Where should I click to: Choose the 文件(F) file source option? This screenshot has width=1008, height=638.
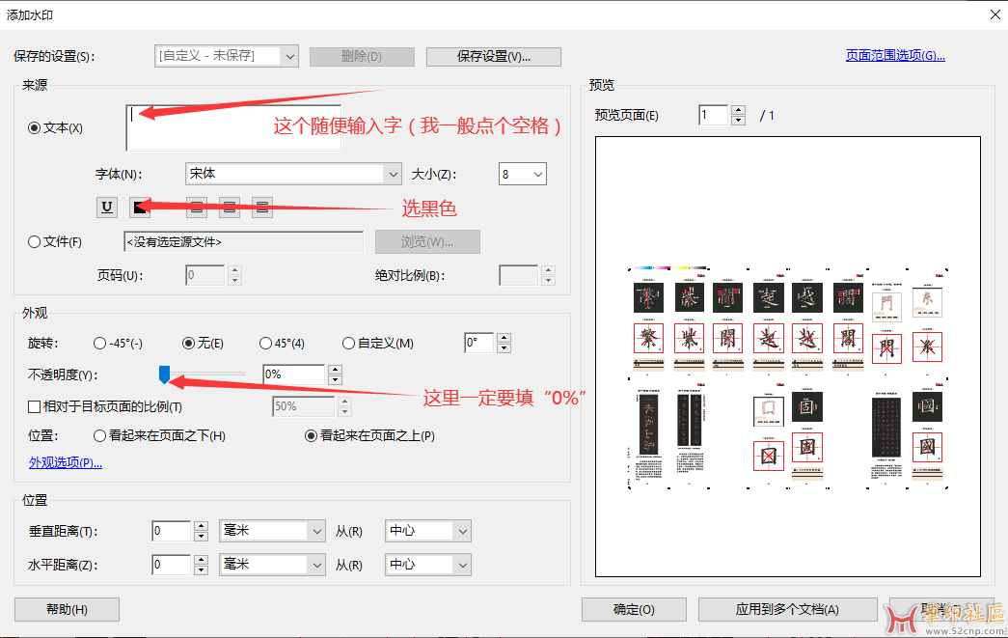[35, 242]
